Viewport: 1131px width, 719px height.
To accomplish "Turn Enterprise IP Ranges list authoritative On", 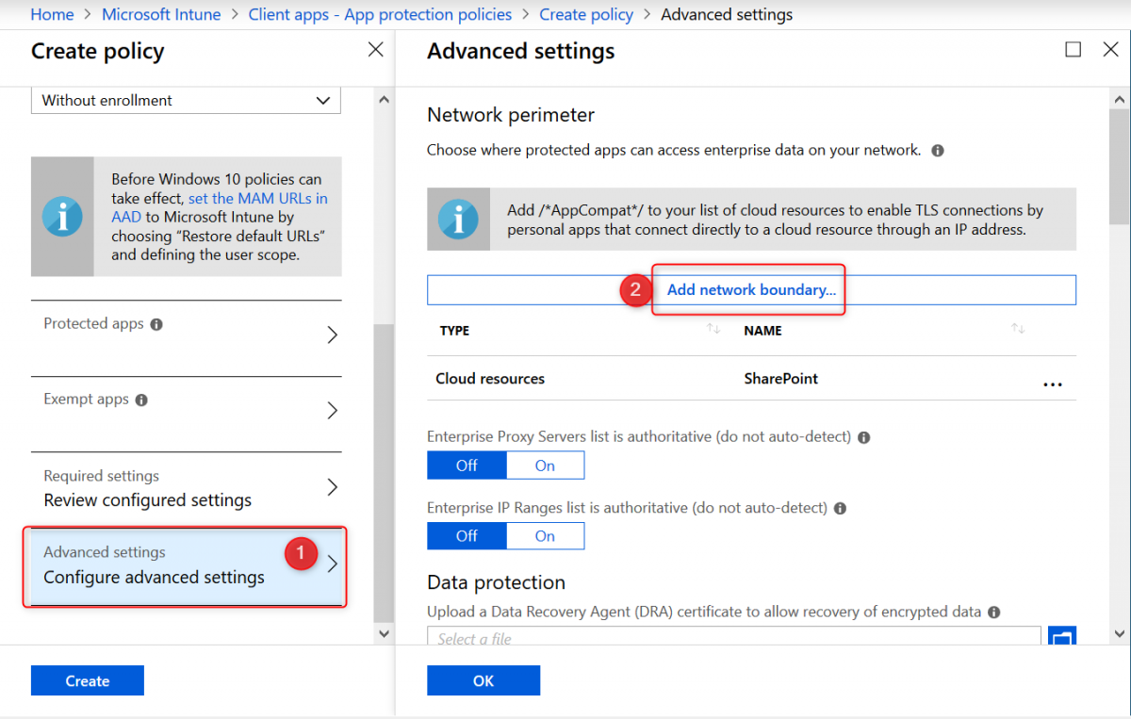I will pyautogui.click(x=545, y=535).
